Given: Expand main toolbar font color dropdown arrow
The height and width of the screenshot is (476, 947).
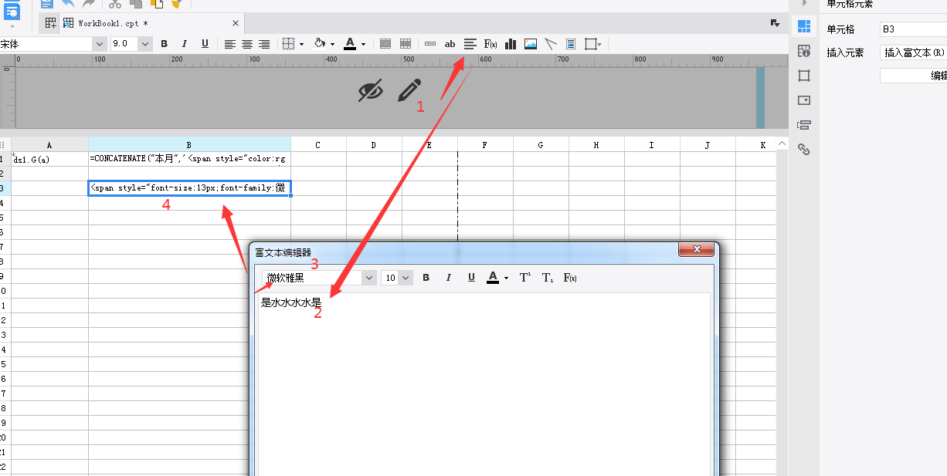Looking at the screenshot, I should coord(363,44).
